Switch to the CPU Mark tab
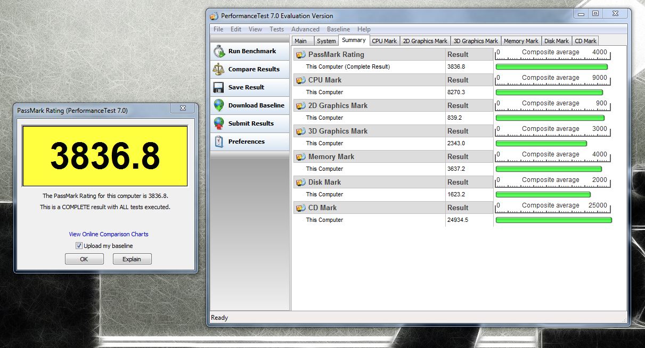645x348 pixels. tap(385, 41)
